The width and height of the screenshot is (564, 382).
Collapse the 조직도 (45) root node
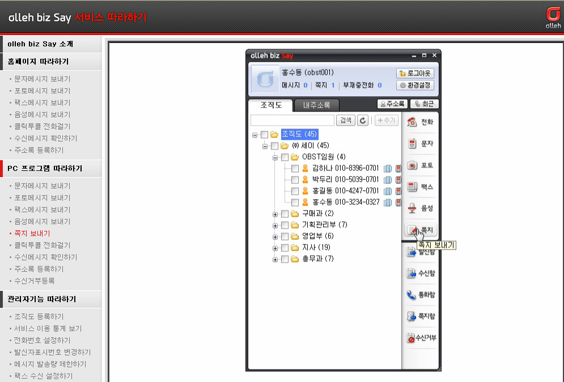point(255,135)
